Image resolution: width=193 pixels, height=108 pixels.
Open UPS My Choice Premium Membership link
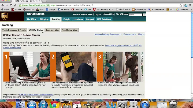point(36,95)
